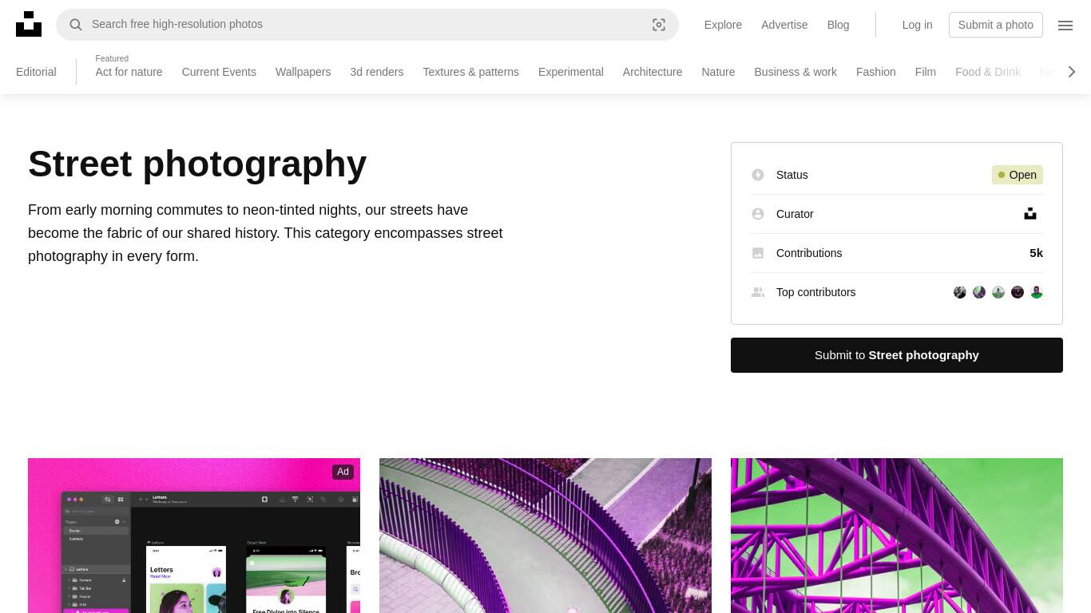Screen dimensions: 1091x613
Task: Focus the photo search field
Action: click(x=367, y=25)
